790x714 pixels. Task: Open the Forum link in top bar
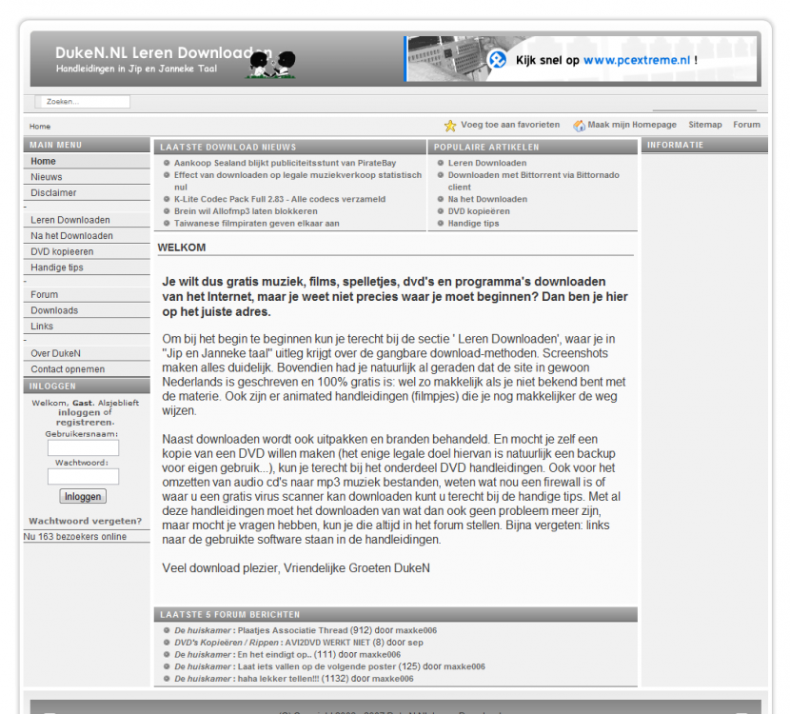(x=746, y=125)
